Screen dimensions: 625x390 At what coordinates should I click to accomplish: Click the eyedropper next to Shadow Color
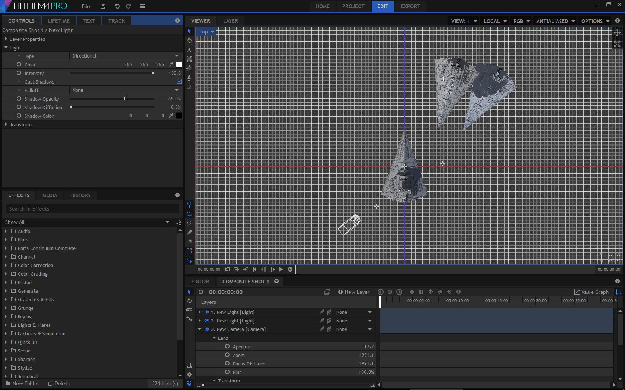point(171,116)
